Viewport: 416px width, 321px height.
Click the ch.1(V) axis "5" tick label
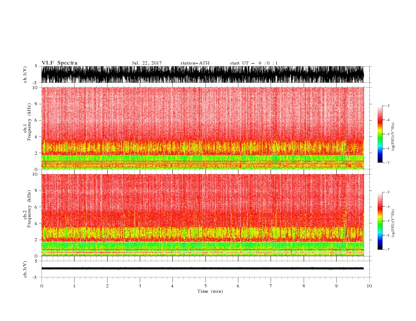point(36,66)
